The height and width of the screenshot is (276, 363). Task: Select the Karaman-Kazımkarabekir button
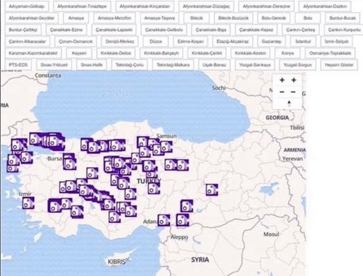pos(33,53)
